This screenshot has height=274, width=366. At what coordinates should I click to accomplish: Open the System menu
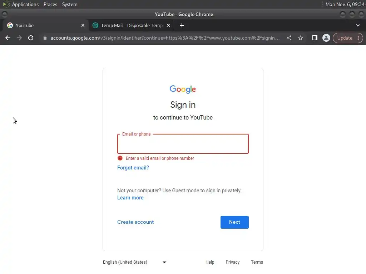pos(70,4)
